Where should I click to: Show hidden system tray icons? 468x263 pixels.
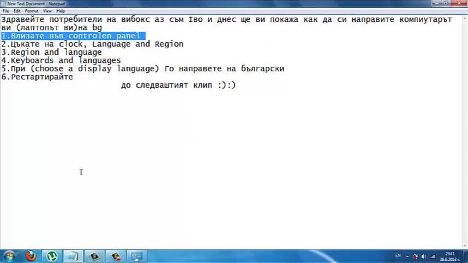point(407,256)
